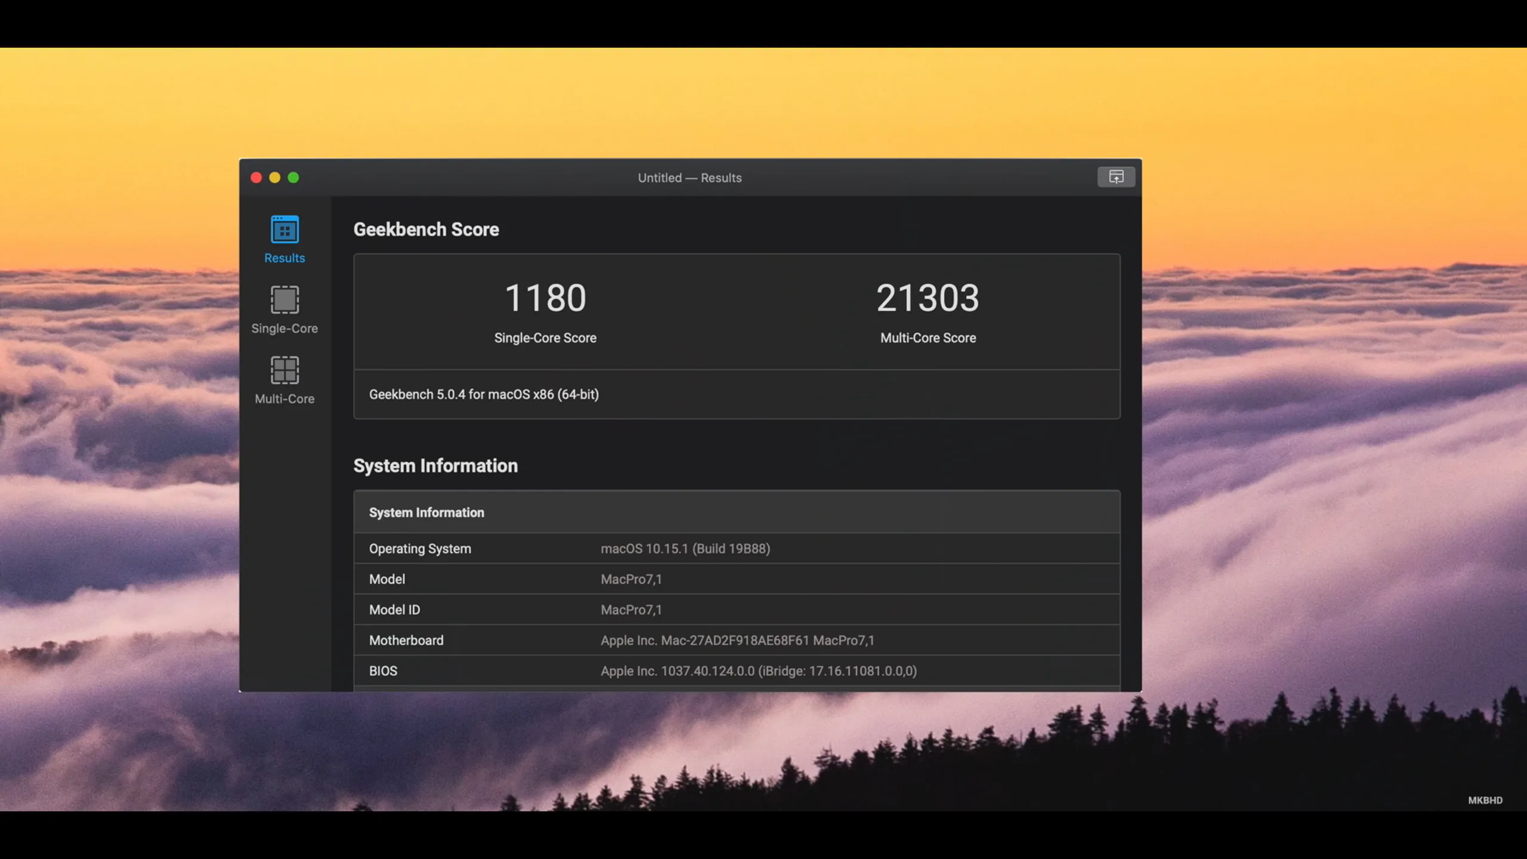This screenshot has height=859, width=1527.
Task: Click the Single-Core tab label
Action: tap(285, 329)
